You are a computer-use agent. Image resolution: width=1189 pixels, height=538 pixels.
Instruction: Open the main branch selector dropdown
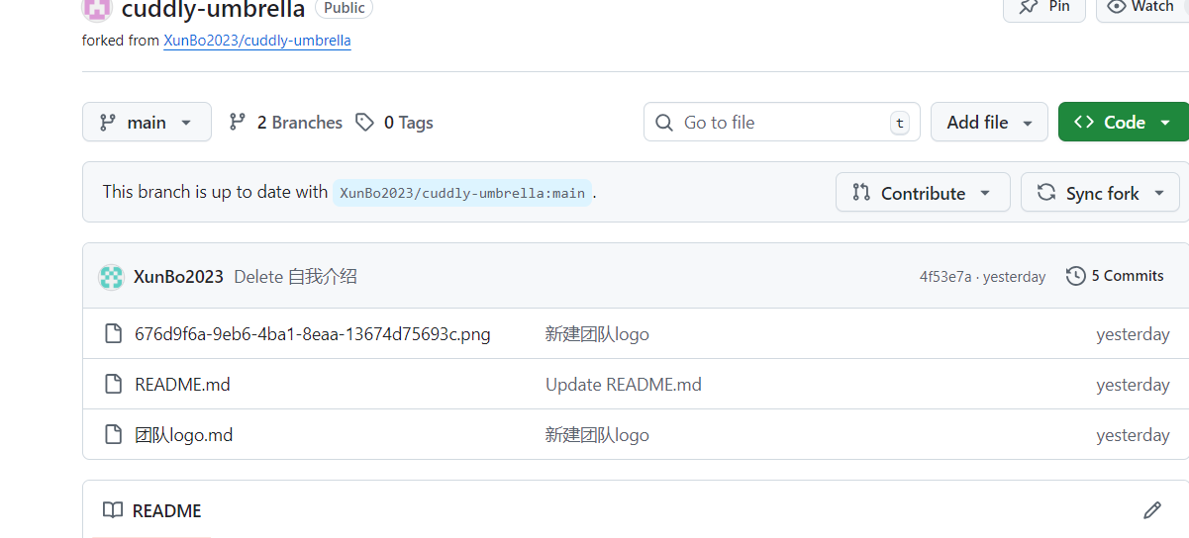pos(147,122)
